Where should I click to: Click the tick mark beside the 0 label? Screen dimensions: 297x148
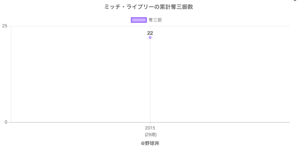click(9, 122)
